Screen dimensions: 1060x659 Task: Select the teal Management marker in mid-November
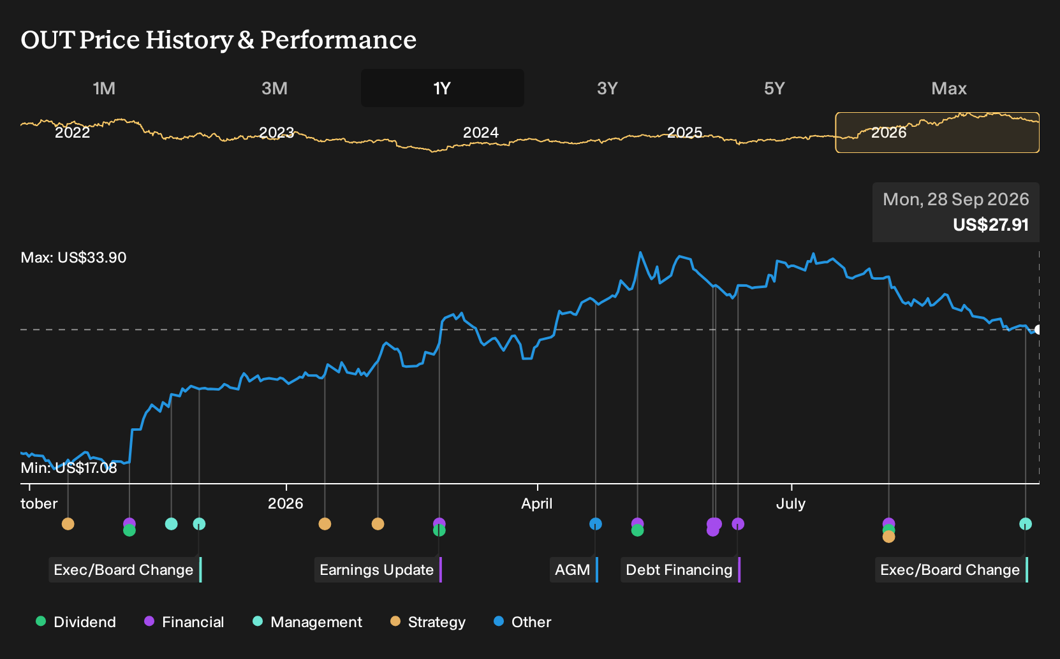coord(171,524)
